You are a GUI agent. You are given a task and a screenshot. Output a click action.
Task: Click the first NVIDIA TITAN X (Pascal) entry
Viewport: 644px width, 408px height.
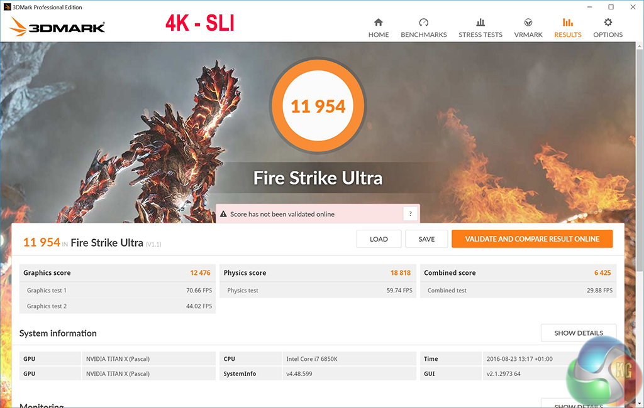coord(118,359)
